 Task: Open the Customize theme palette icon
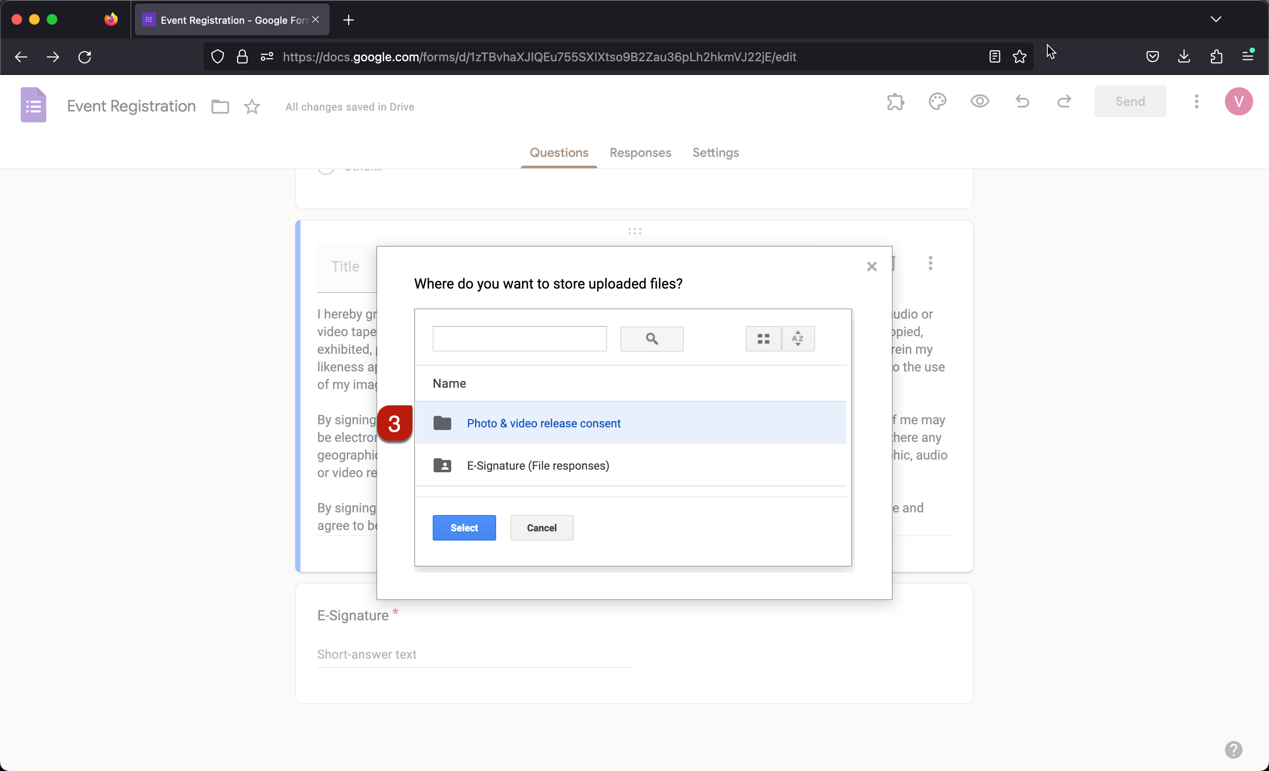coord(938,101)
